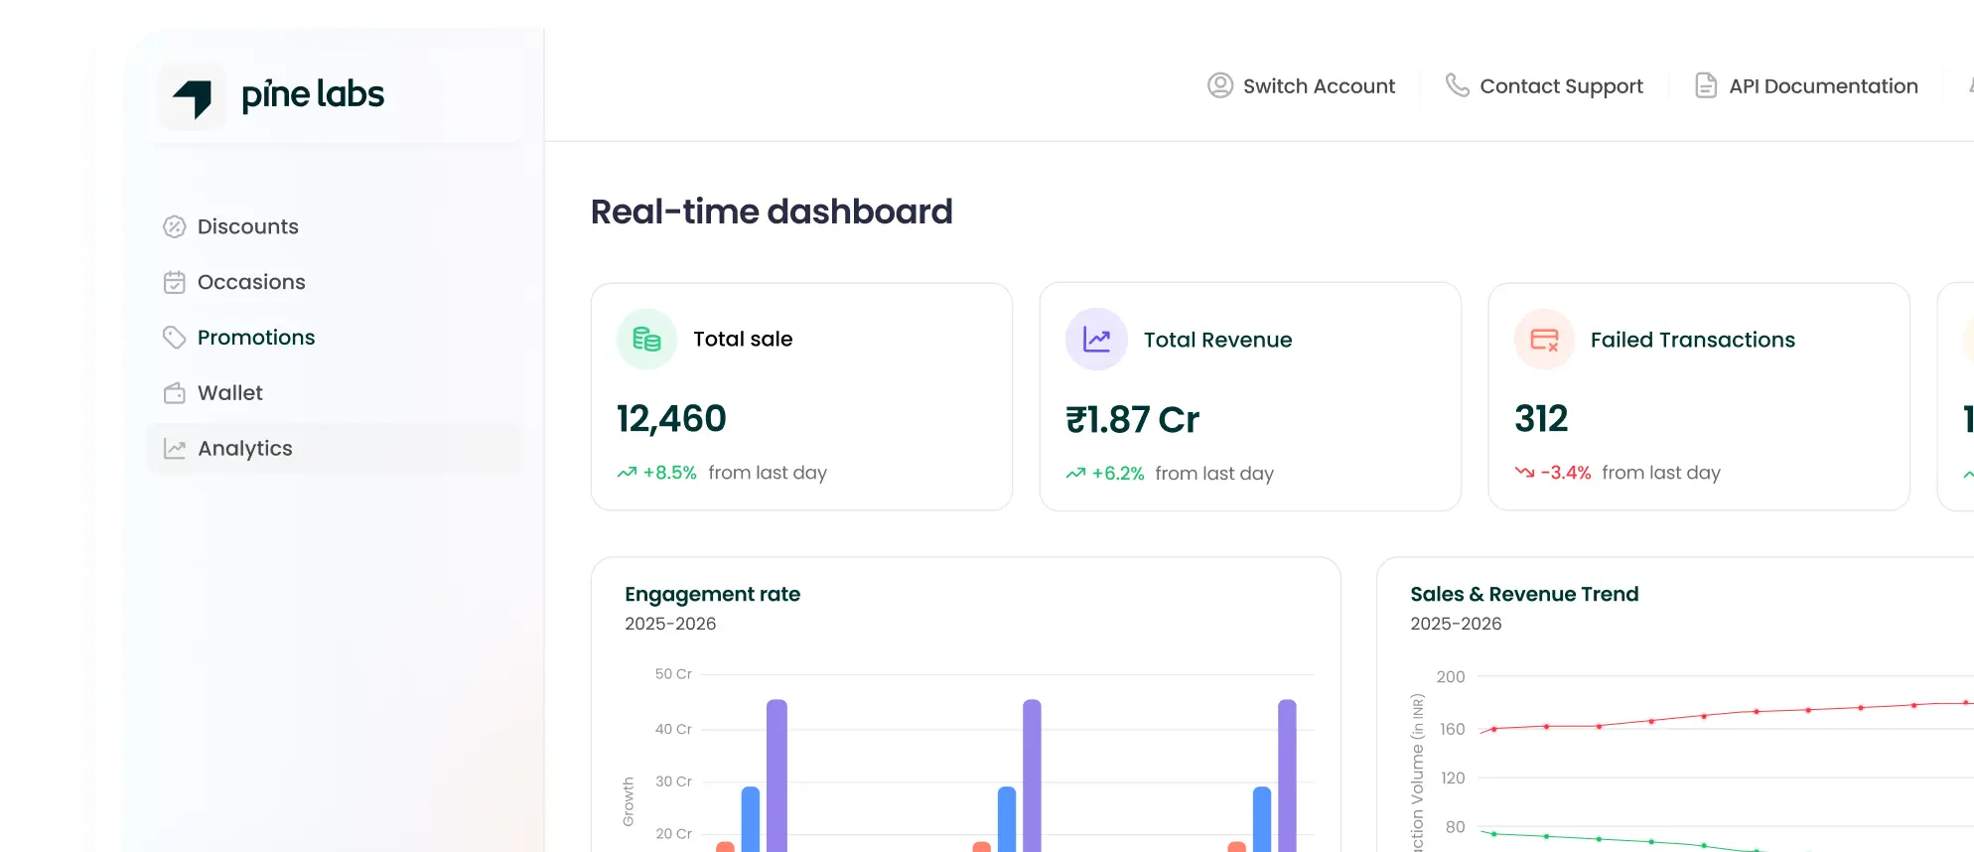The height and width of the screenshot is (852, 1974).
Task: Click the Total Revenue label
Action: pos(1217,340)
